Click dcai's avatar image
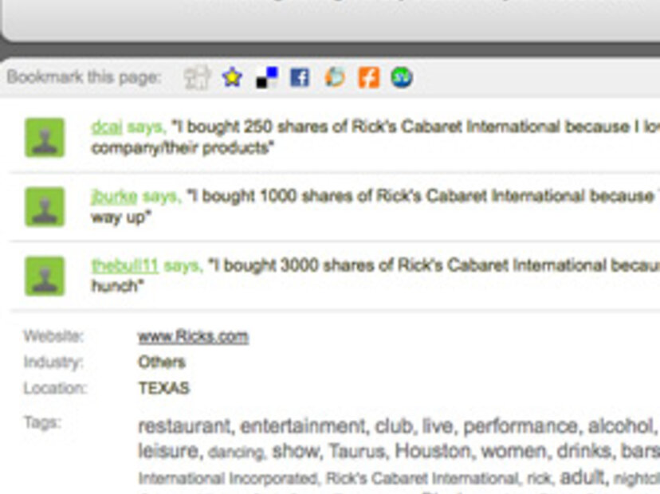Image resolution: width=660 pixels, height=494 pixels. 45,137
